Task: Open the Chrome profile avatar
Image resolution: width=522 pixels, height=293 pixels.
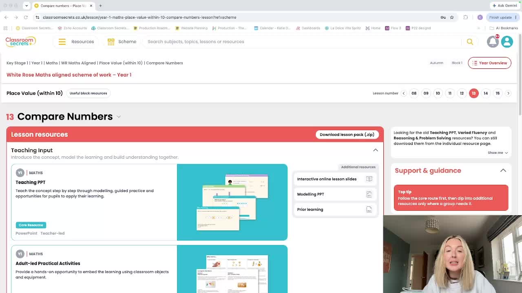Action: click(x=480, y=17)
